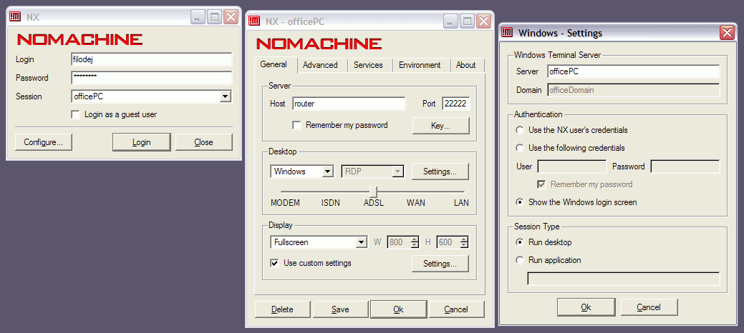Image resolution: width=744 pixels, height=333 pixels.
Task: Click the MODEM end of speed slider
Action: tap(285, 203)
